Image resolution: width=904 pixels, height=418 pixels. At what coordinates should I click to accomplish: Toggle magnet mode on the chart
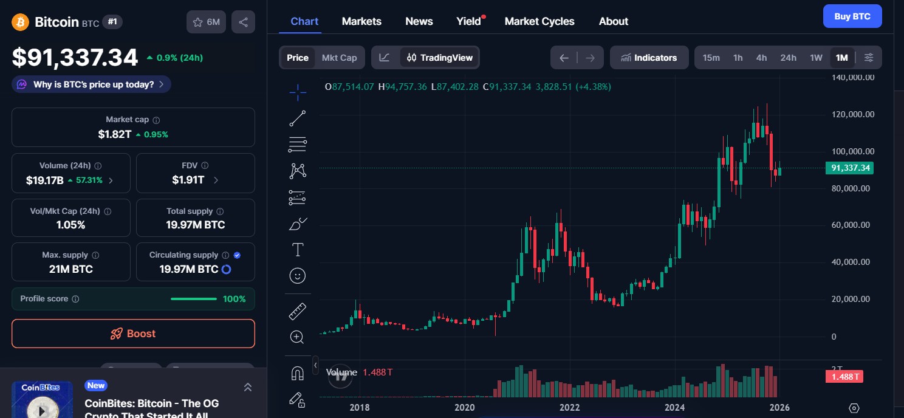pos(297,373)
